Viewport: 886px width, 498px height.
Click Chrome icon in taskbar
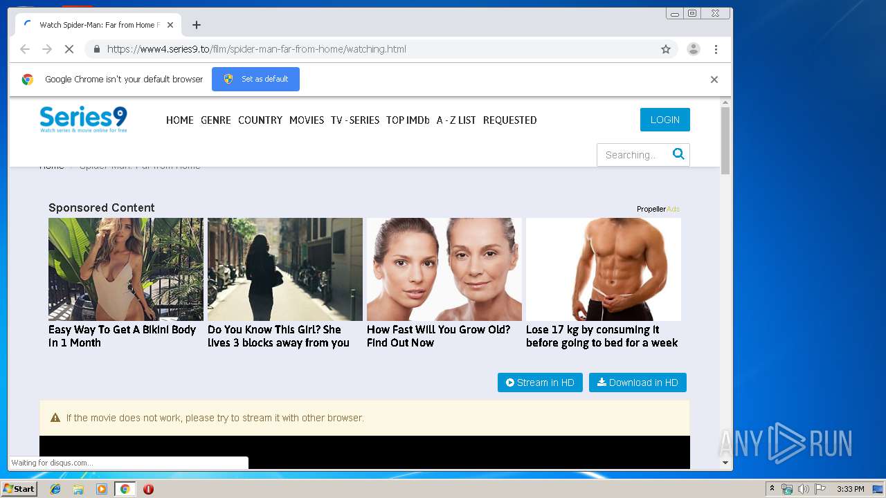(125, 489)
